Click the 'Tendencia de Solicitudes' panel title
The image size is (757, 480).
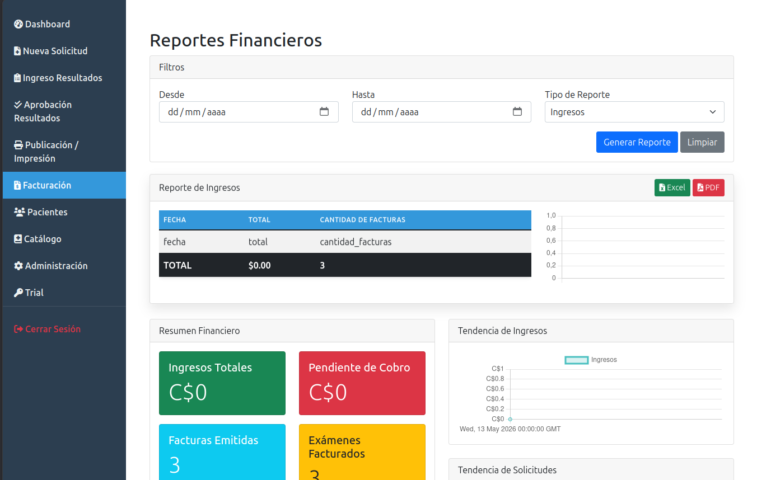[507, 470]
